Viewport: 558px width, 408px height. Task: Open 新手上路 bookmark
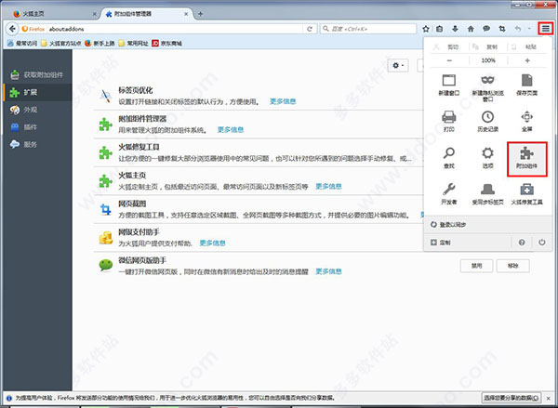(100, 44)
